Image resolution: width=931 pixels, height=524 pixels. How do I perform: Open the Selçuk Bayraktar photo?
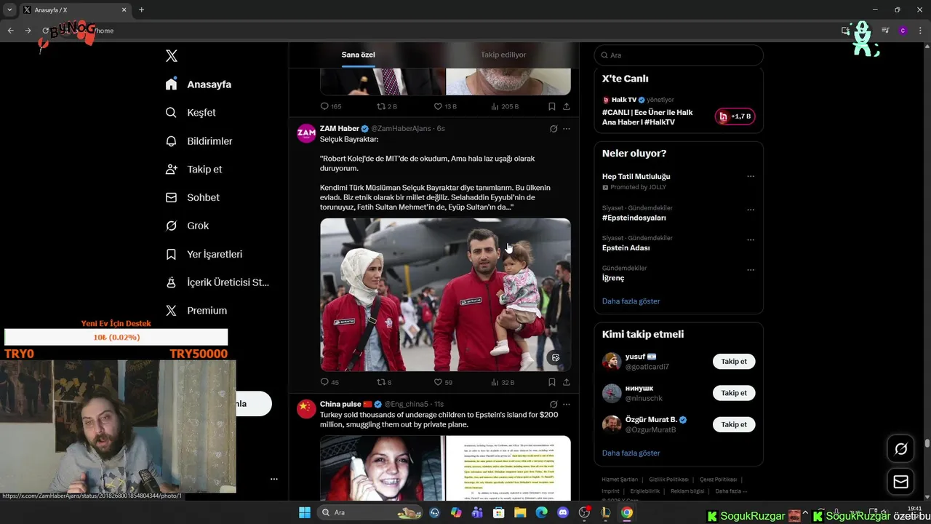(x=445, y=295)
